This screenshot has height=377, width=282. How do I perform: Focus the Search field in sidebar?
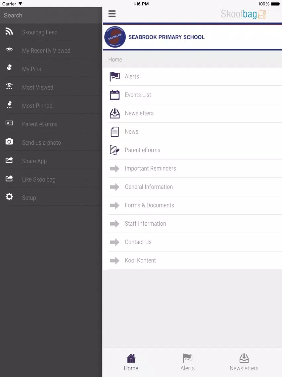(x=51, y=15)
